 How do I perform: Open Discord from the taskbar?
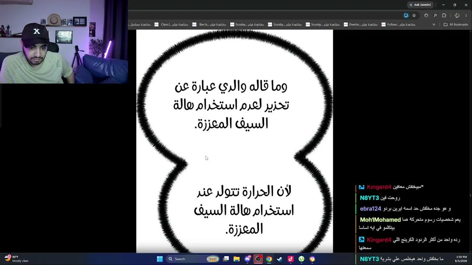(x=247, y=259)
